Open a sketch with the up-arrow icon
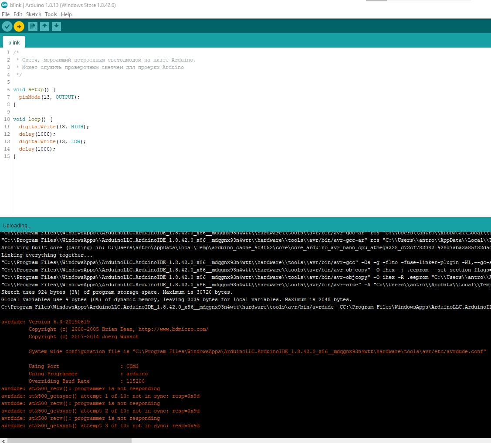Image resolution: width=491 pixels, height=443 pixels. pos(44,26)
